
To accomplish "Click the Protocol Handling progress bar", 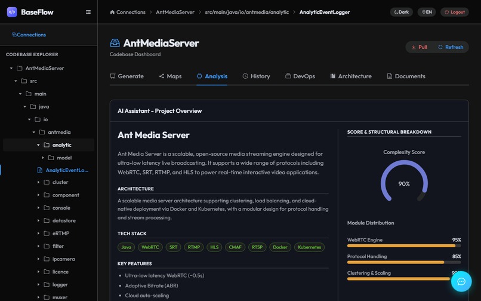I will coord(404,262).
